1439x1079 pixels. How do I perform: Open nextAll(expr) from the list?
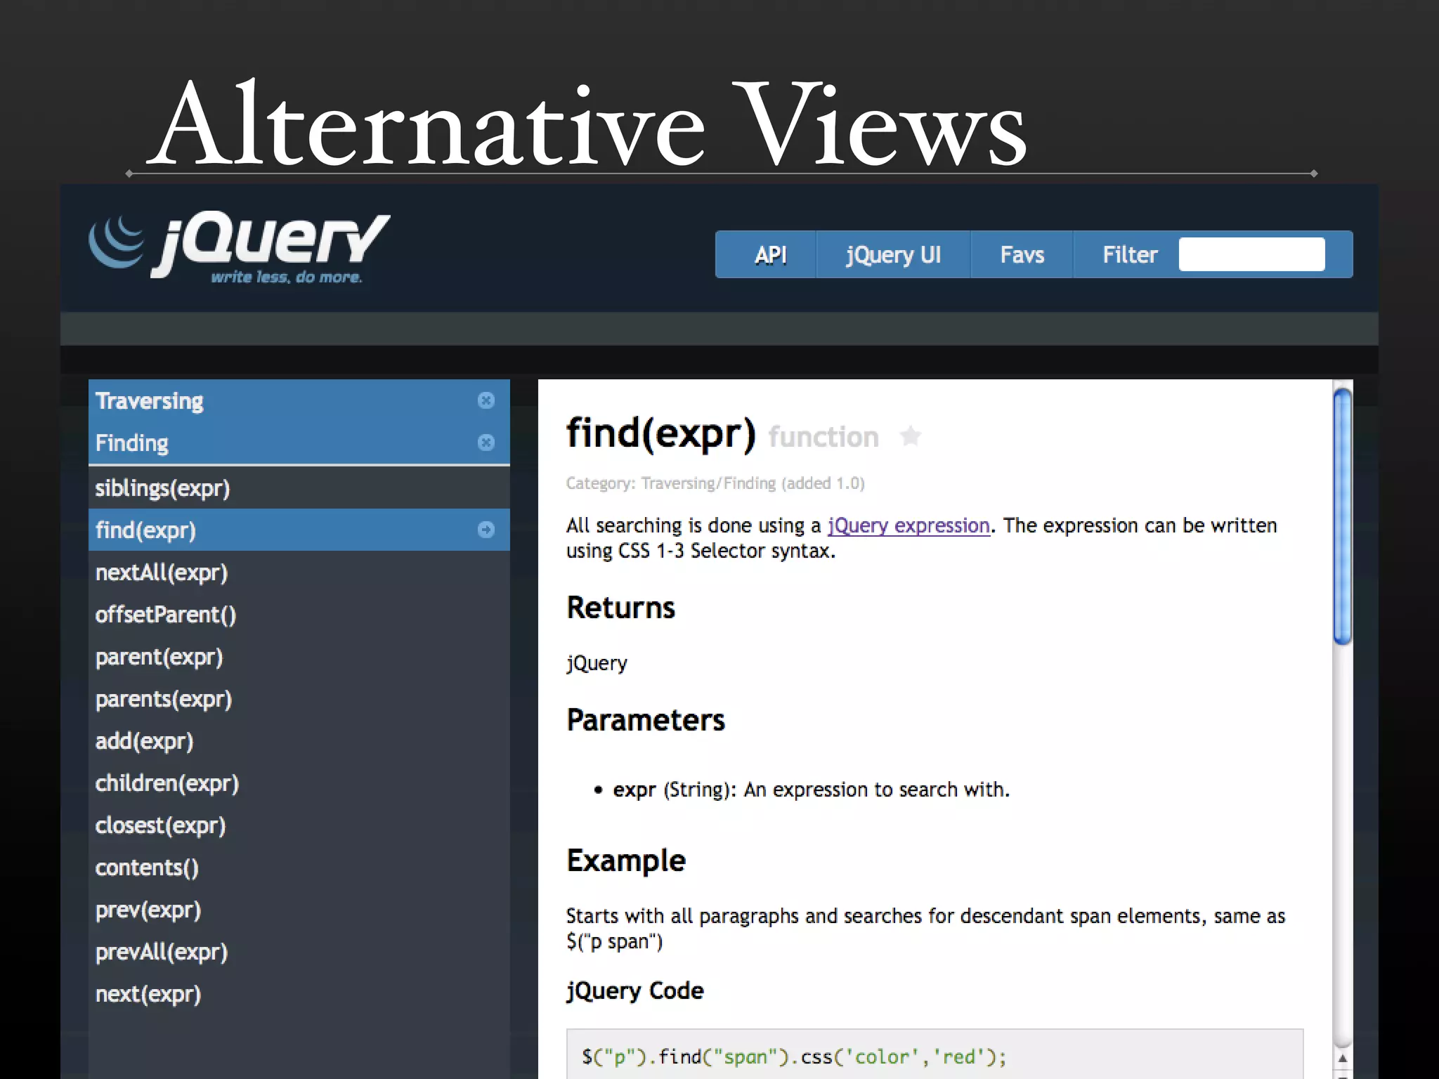299,572
